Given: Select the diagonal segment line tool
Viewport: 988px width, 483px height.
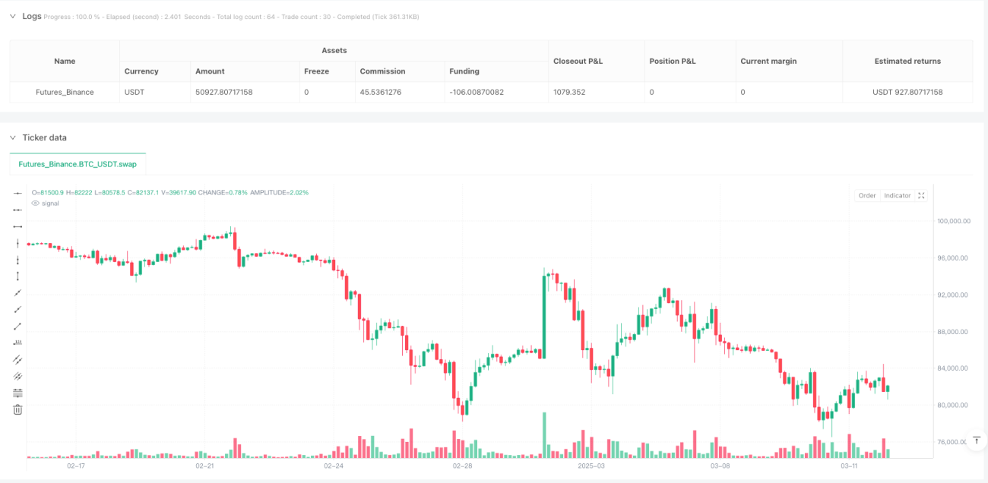Looking at the screenshot, I should pos(18,327).
